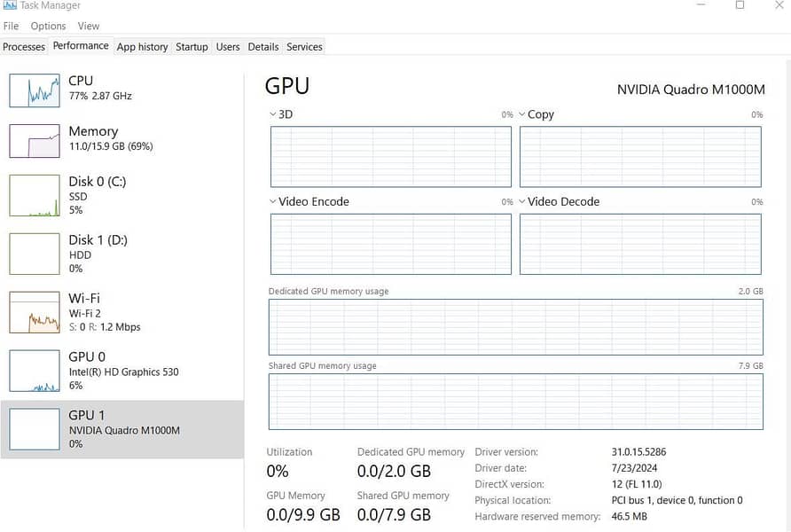Open the App history tab
The width and height of the screenshot is (791, 532).
coord(142,47)
